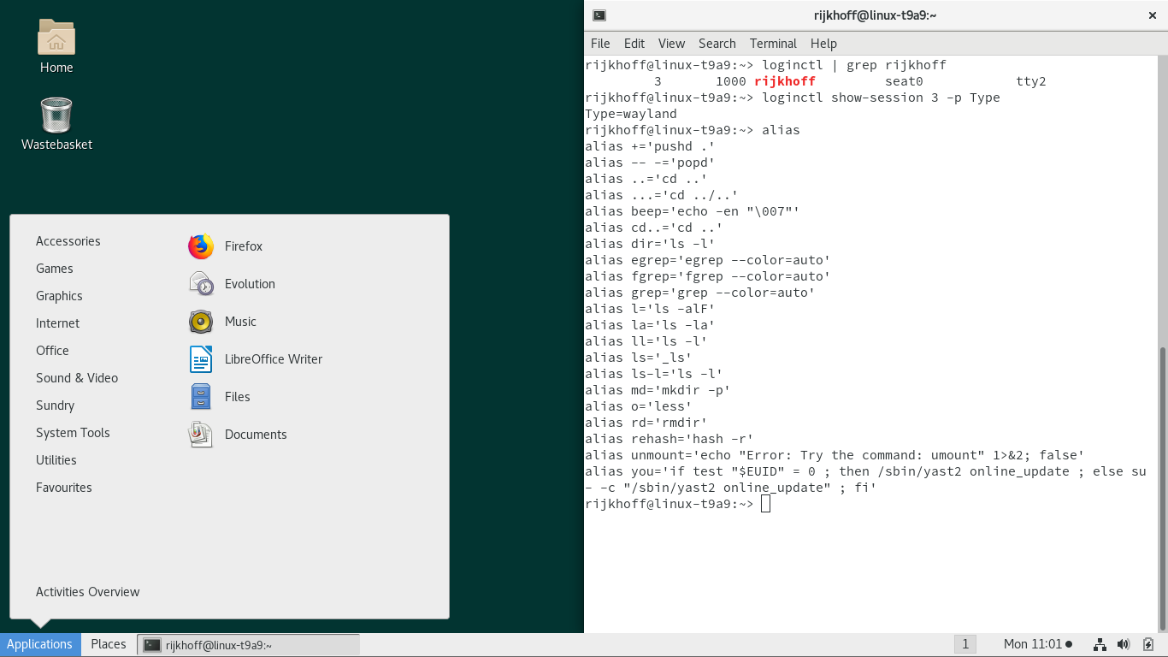Choose the Internet category

57,323
